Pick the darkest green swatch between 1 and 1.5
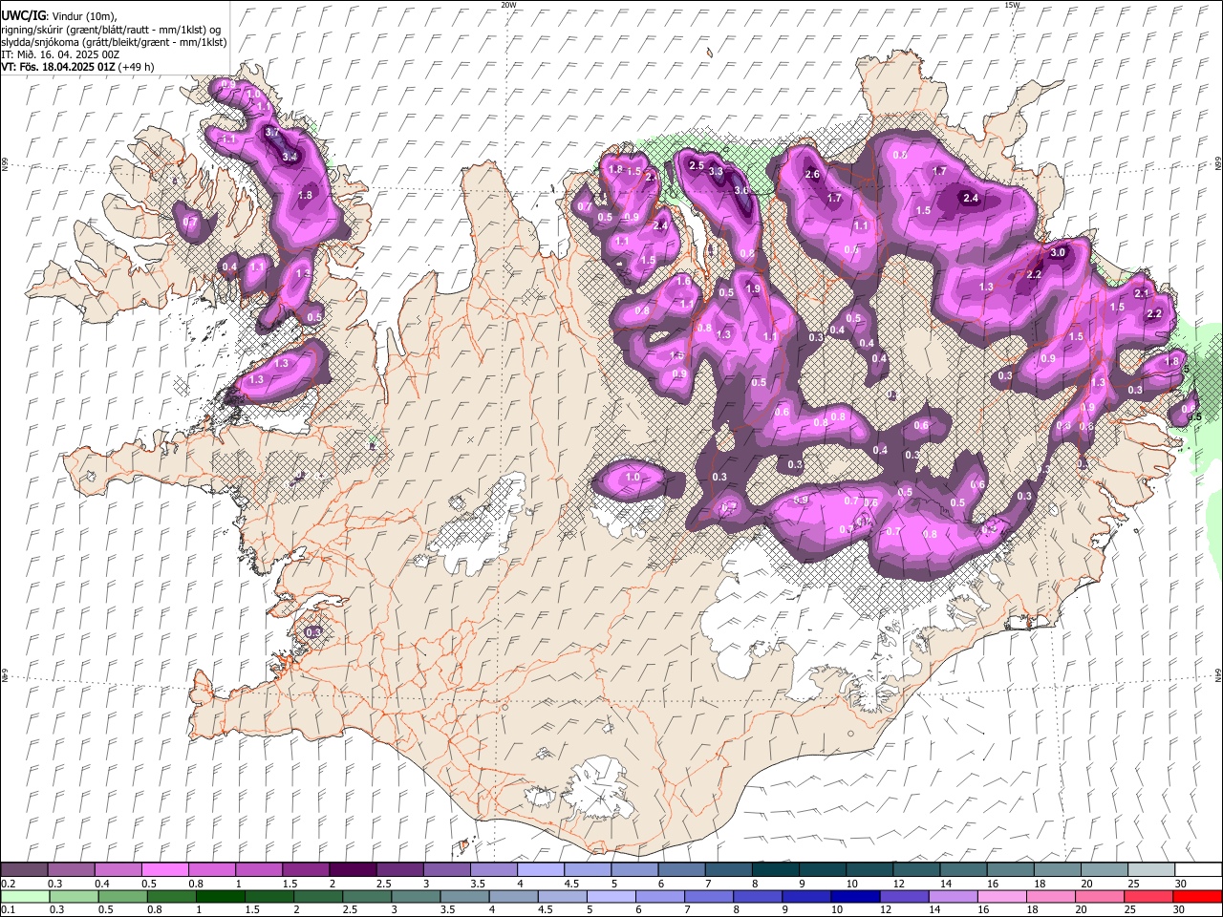 [220, 896]
